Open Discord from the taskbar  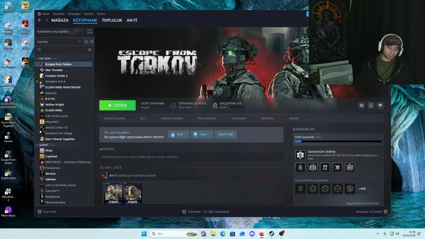tap(252, 234)
